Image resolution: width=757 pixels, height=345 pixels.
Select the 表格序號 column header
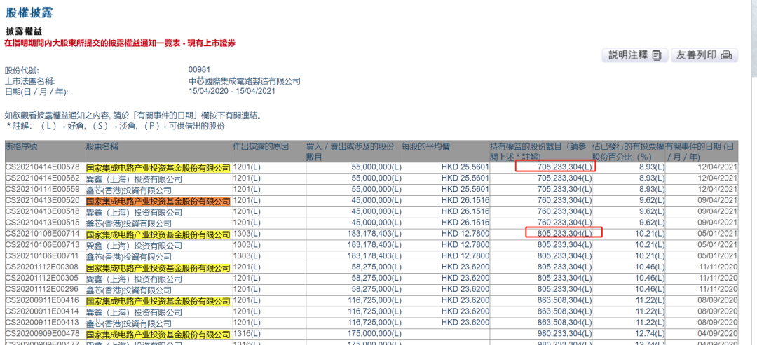click(x=45, y=151)
